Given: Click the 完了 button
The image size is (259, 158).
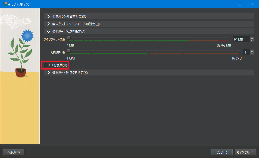Looking at the screenshot, I should (222, 152).
